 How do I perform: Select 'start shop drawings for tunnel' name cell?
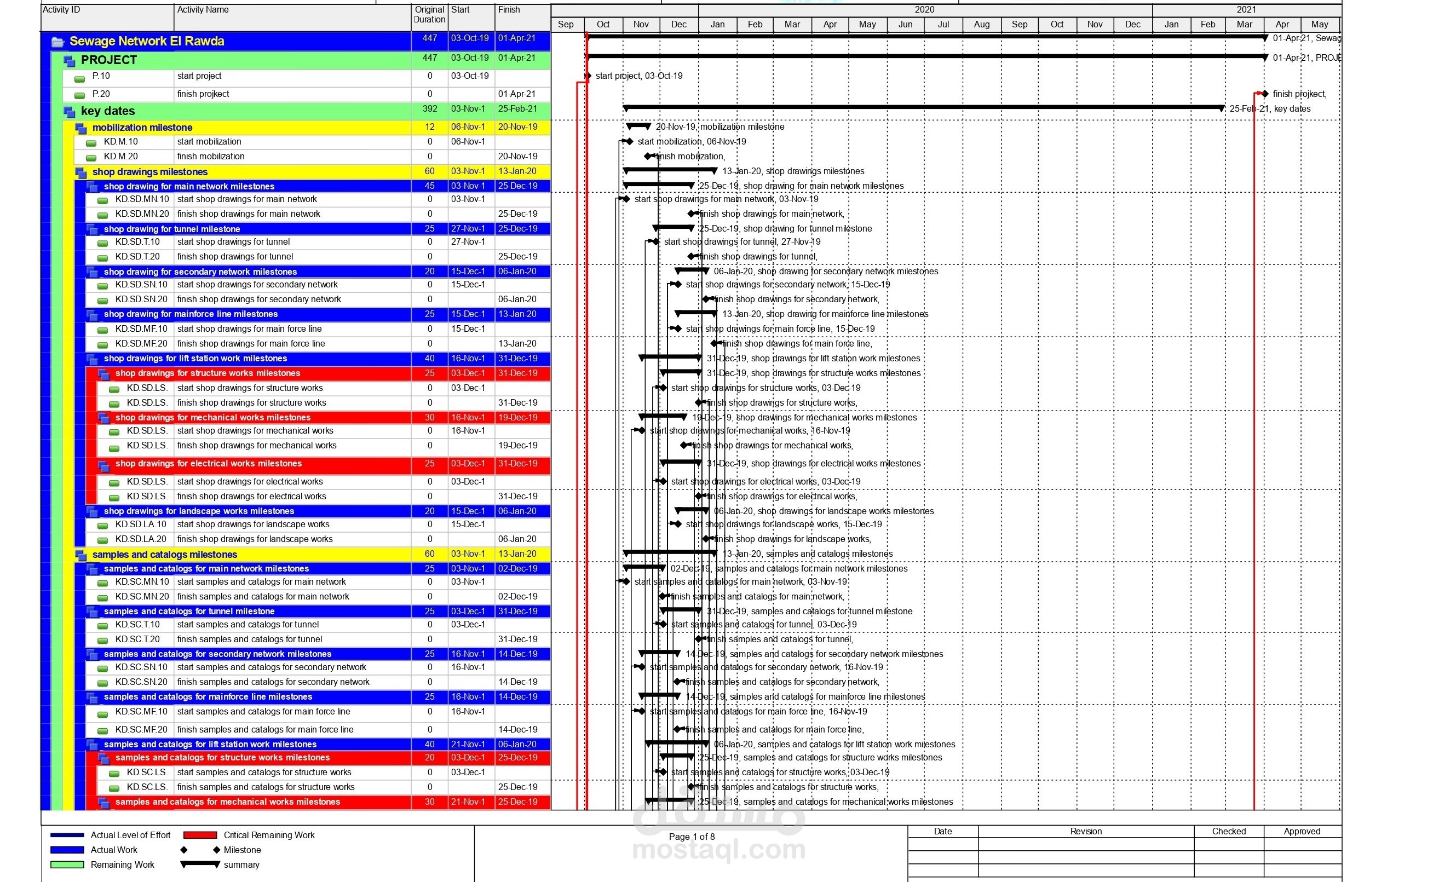point(292,242)
